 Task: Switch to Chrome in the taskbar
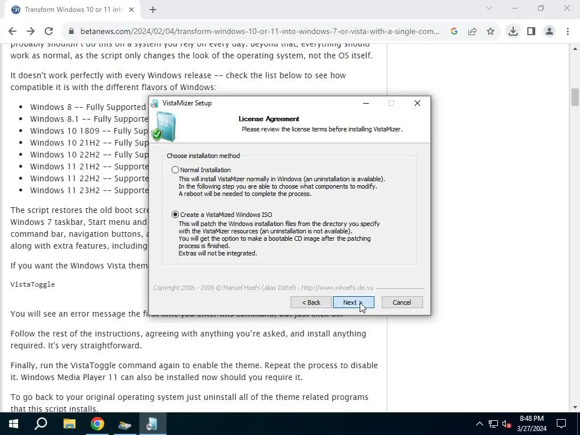(97, 424)
